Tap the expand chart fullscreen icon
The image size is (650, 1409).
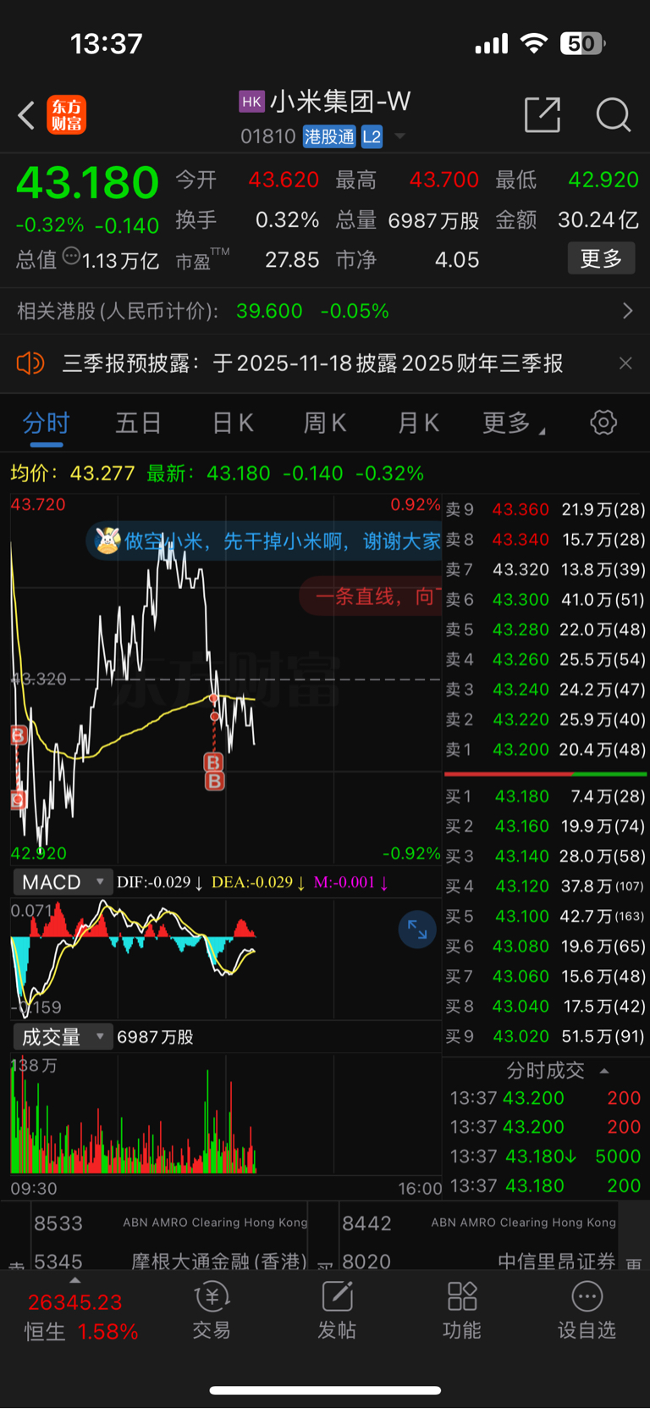(417, 929)
